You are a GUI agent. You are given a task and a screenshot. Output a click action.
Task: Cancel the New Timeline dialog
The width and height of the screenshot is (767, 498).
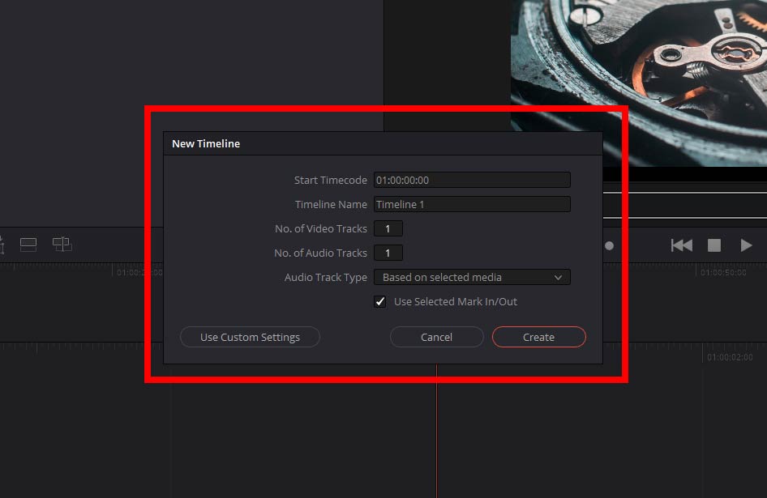point(436,337)
